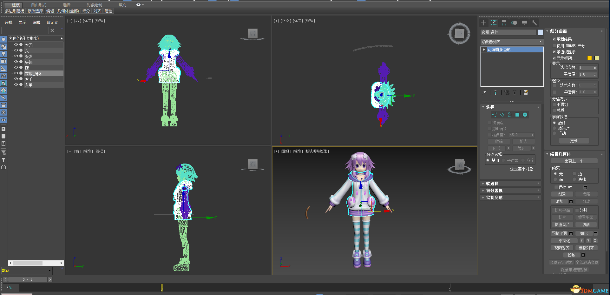Expand the 可编辑多边形 stack entry arrow
Viewport: 610px width, 295px height.
[x=484, y=50]
